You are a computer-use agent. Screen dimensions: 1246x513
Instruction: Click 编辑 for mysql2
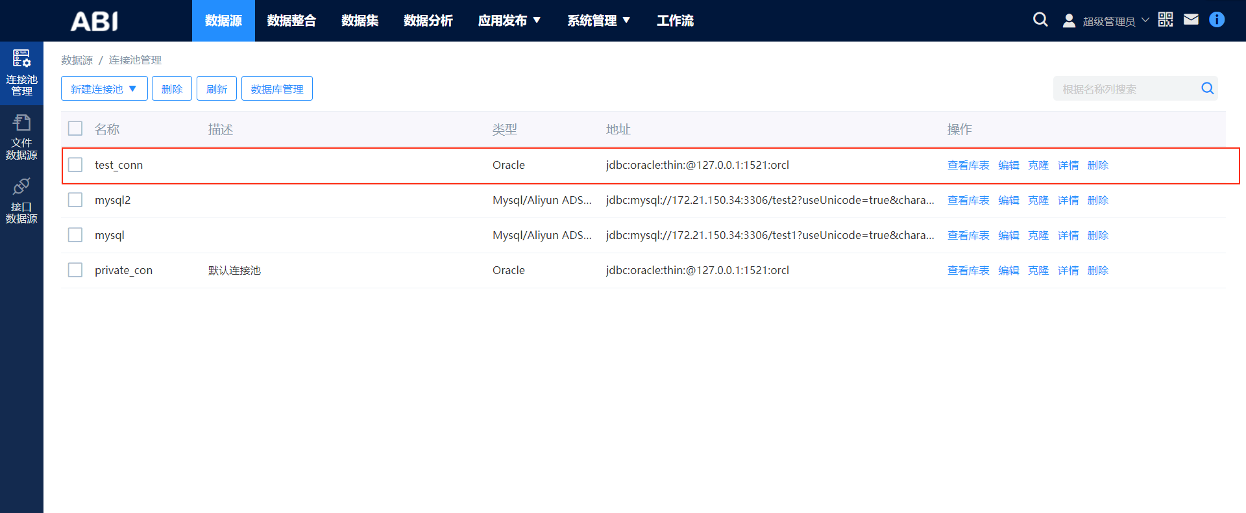click(1008, 200)
